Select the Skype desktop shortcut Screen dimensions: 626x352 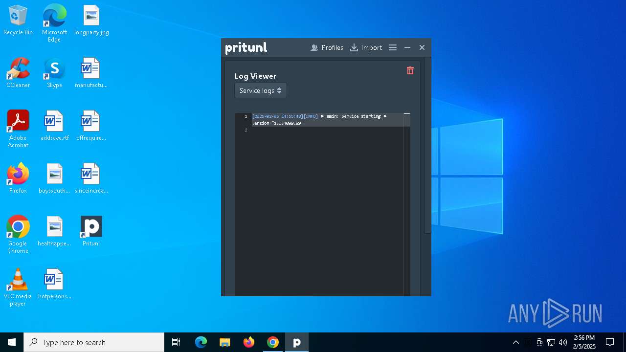[x=54, y=73]
